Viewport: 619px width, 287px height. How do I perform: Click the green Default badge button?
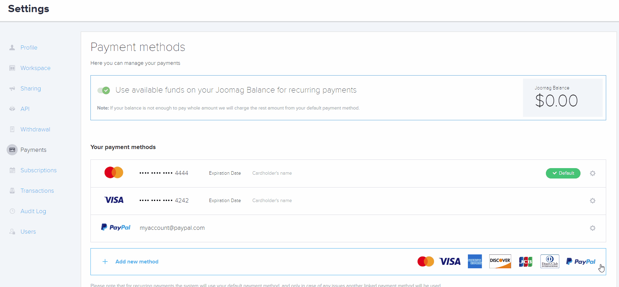pyautogui.click(x=563, y=173)
